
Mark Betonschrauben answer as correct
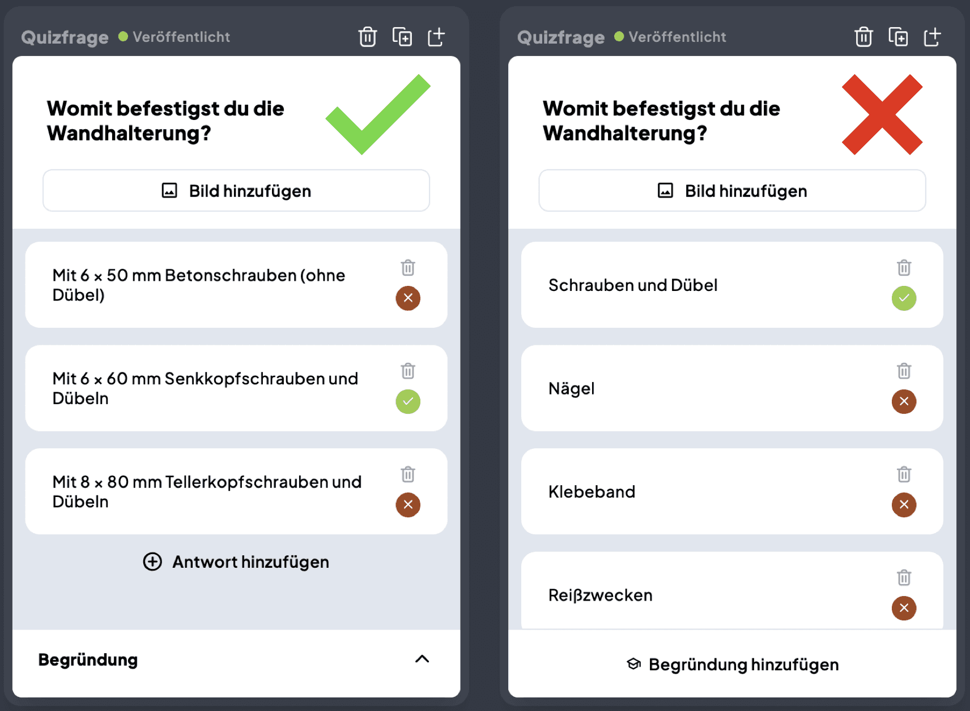click(408, 298)
